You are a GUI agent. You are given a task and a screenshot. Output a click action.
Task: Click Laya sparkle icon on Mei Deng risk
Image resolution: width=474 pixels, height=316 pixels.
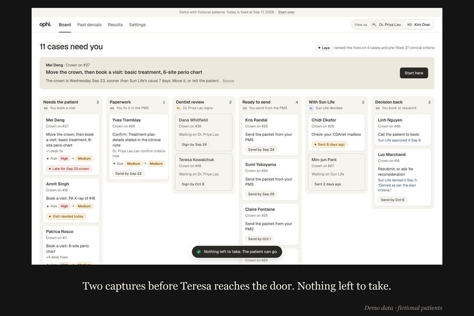click(x=48, y=158)
